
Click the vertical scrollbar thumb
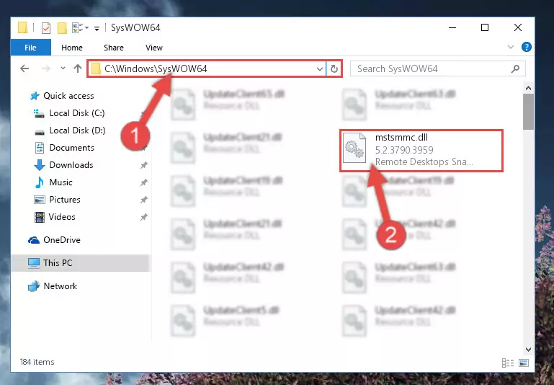coord(528,112)
